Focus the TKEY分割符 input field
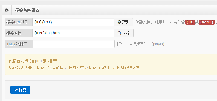 tap(74, 44)
